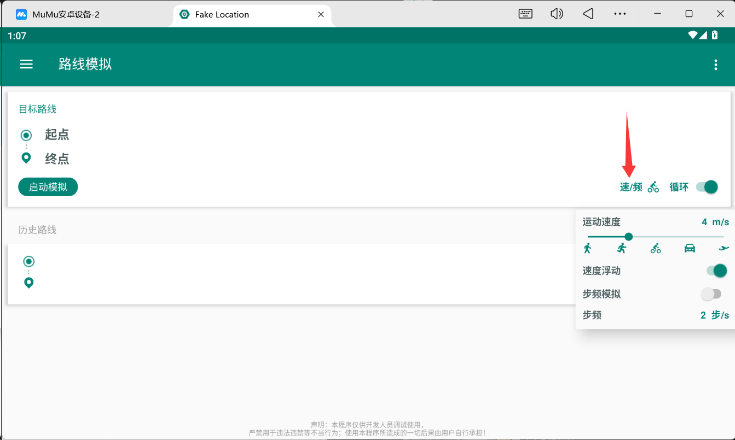
Task: Disable the 速度浮动 switch
Action: [716, 271]
